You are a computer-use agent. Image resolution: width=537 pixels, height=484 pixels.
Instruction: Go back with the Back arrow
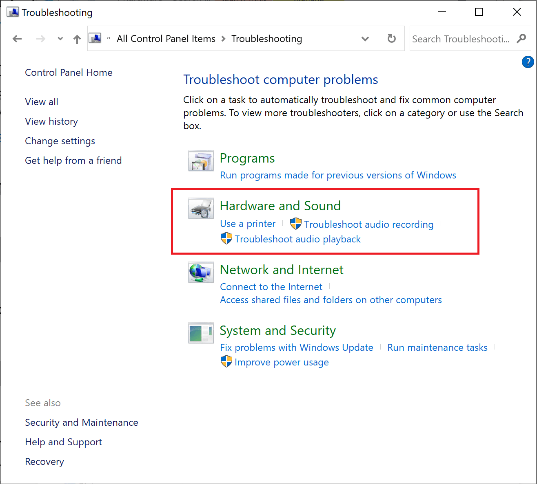point(17,39)
